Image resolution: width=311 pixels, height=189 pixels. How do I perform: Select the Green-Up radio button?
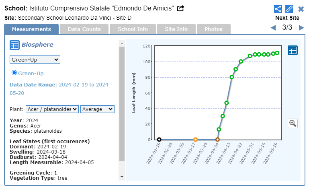click(14, 73)
